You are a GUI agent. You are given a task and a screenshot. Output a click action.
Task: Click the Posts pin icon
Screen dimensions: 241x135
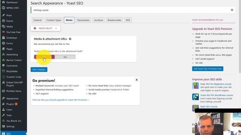point(3,15)
